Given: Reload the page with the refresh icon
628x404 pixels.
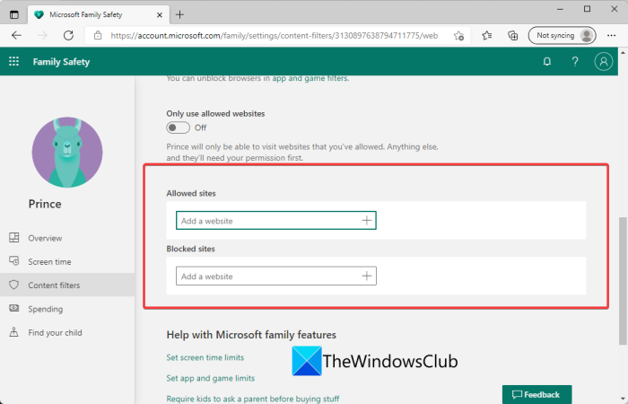Looking at the screenshot, I should click(x=68, y=35).
